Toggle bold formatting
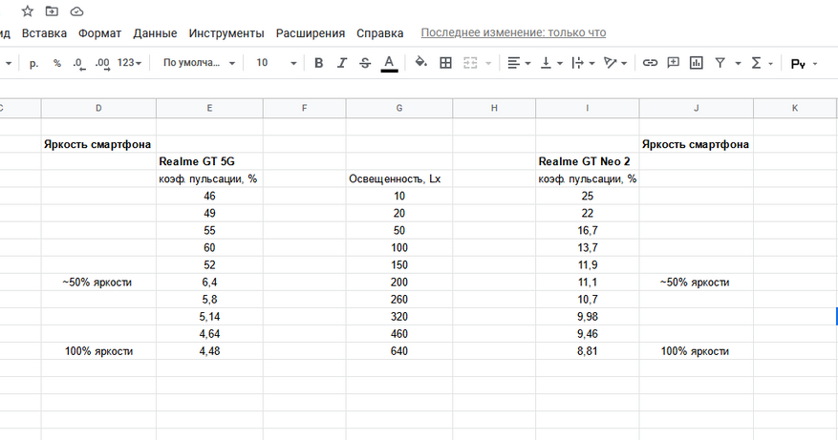The height and width of the screenshot is (440, 838). click(x=318, y=63)
